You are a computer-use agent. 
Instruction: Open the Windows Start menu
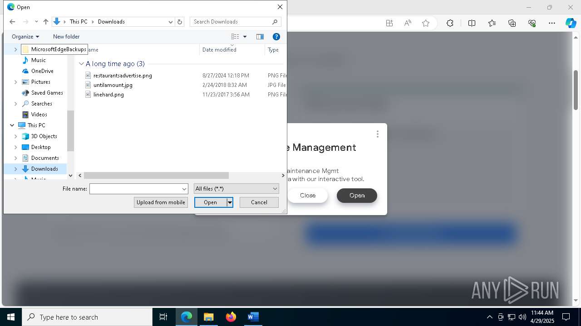11,317
